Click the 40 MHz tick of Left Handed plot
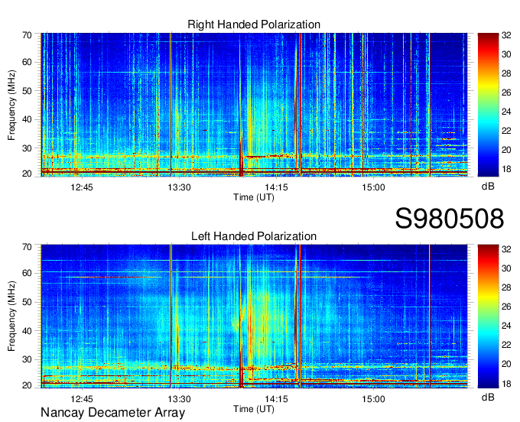520x422 pixels. point(28,331)
